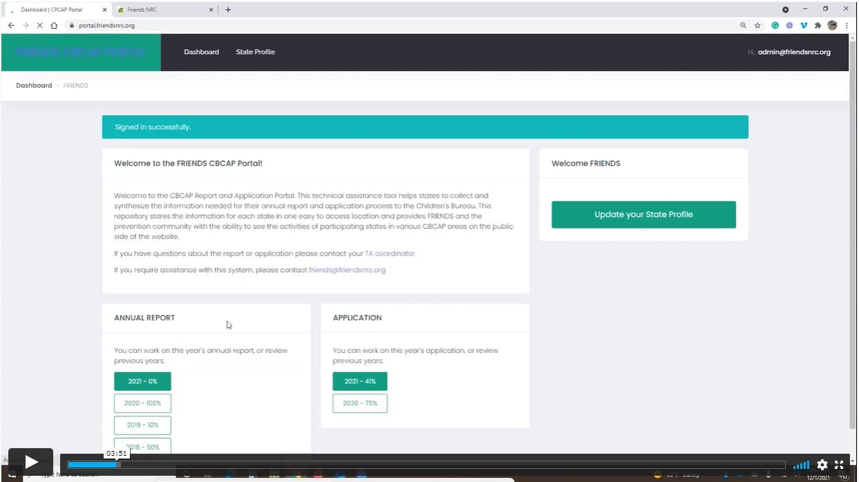859x482 pixels.
Task: Open the purple sunburst extension icon
Action: coord(789,25)
